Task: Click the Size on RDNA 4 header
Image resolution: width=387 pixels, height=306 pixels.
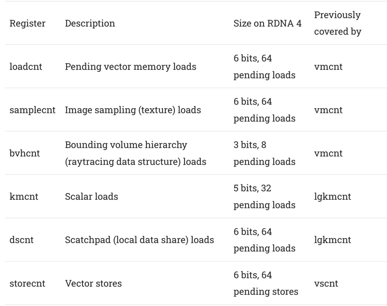Action: tap(267, 23)
